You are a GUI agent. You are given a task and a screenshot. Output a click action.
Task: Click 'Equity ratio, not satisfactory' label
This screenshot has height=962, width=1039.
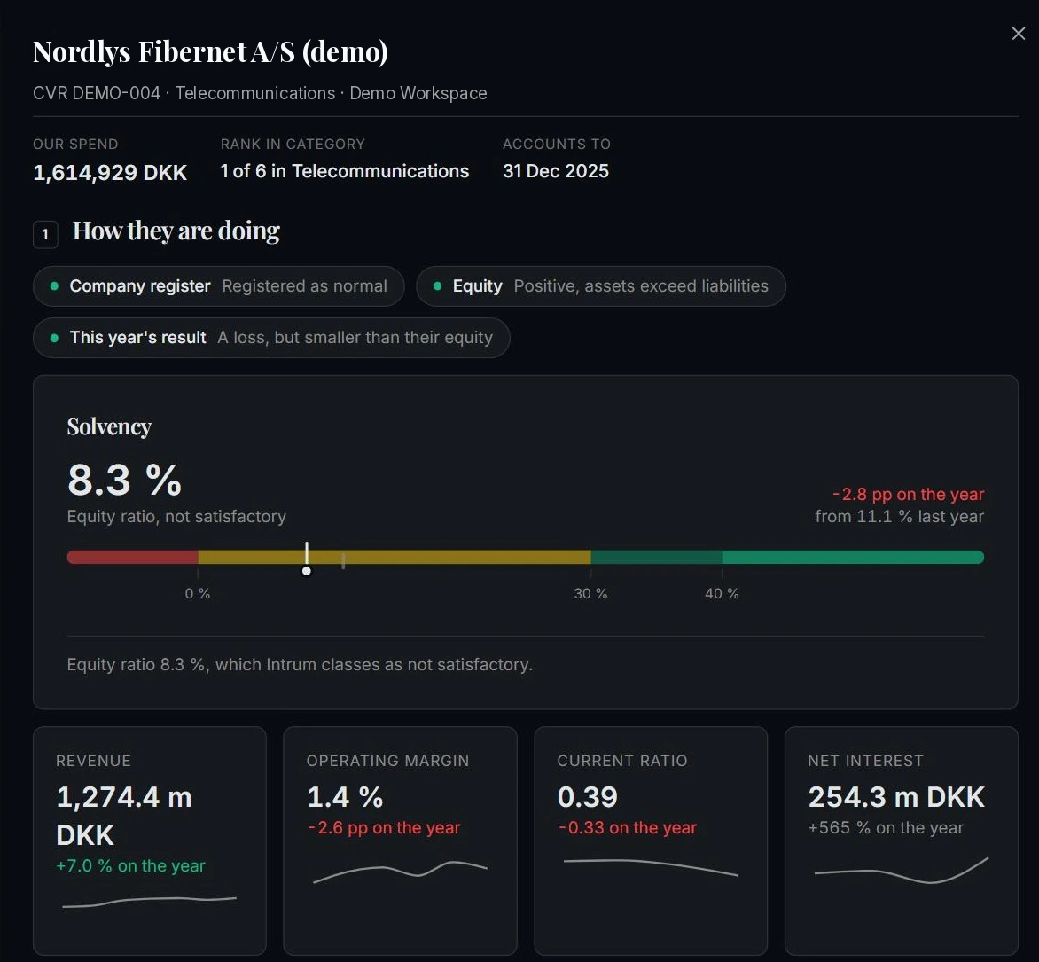click(x=176, y=516)
